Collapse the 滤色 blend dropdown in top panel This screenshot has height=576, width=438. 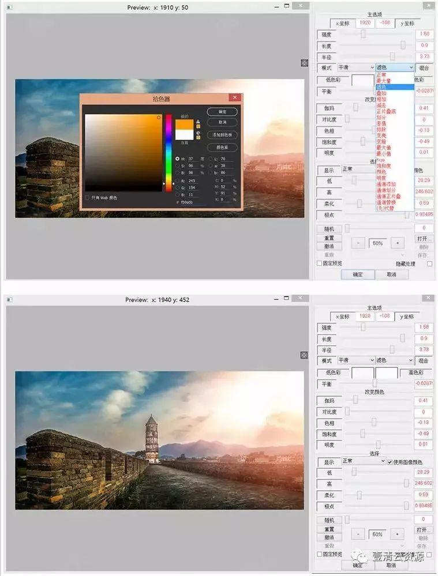395,67
